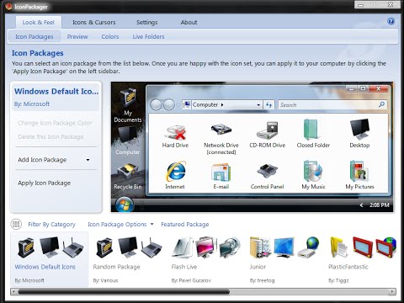Click the Filter By Category link
This screenshot has height=303, width=404.
pos(51,225)
